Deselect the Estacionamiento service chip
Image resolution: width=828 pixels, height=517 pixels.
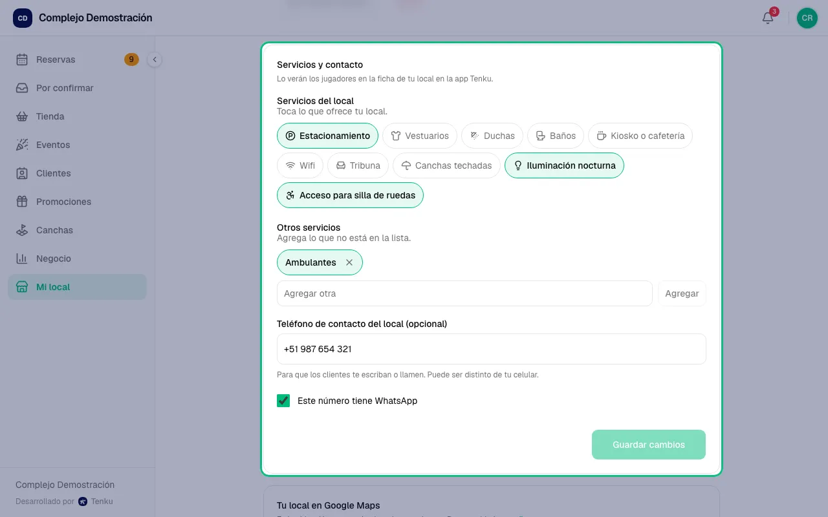coord(327,136)
